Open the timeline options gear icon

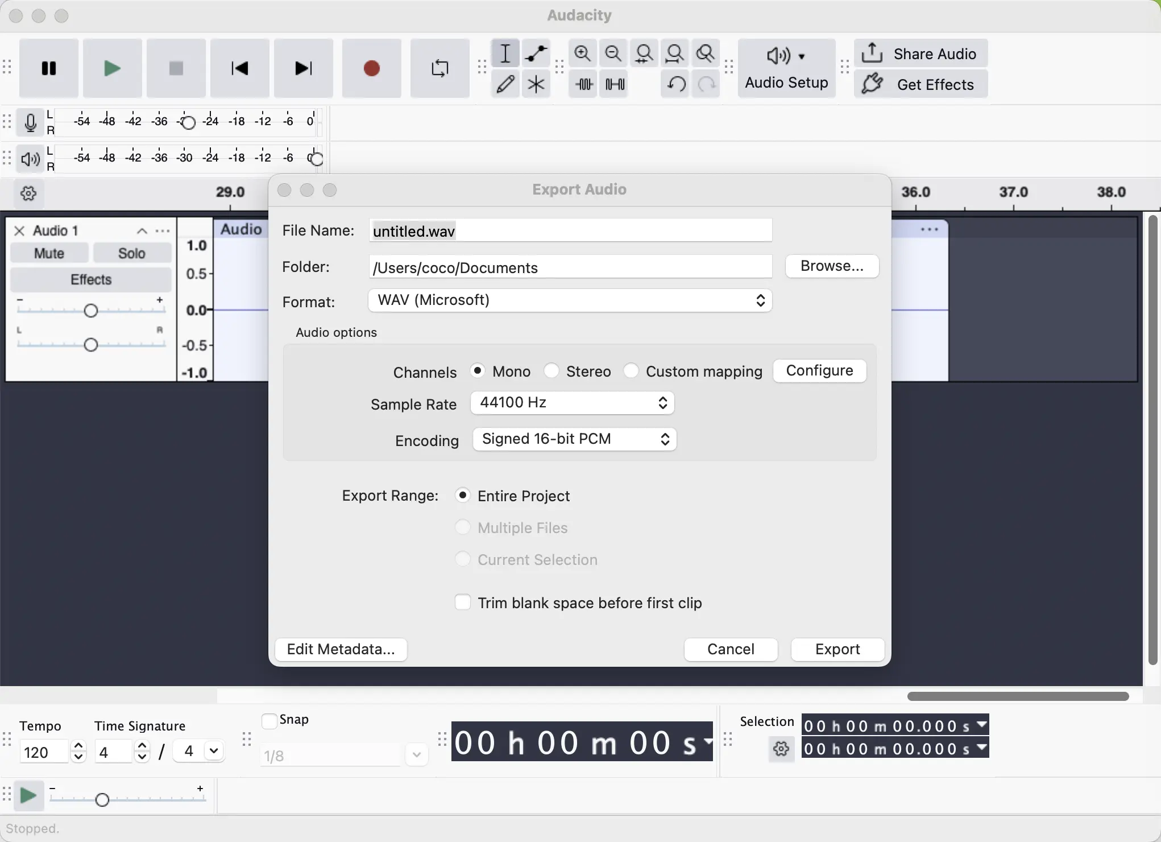[x=28, y=193]
